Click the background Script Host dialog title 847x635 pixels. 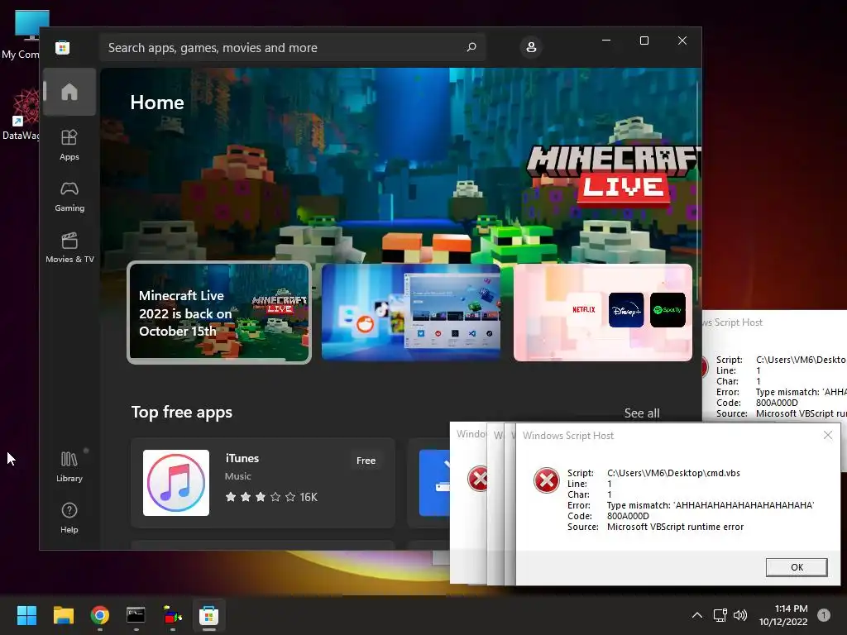point(733,322)
